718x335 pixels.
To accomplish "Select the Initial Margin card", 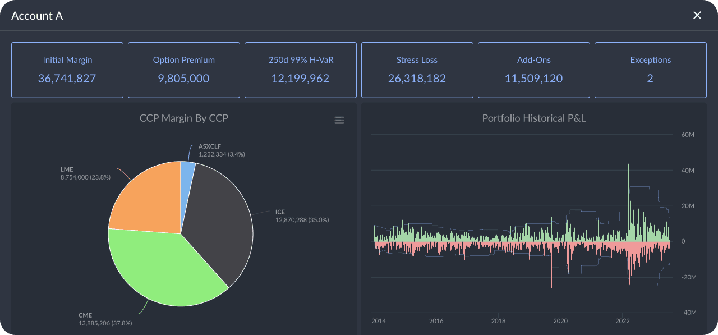I will [67, 70].
